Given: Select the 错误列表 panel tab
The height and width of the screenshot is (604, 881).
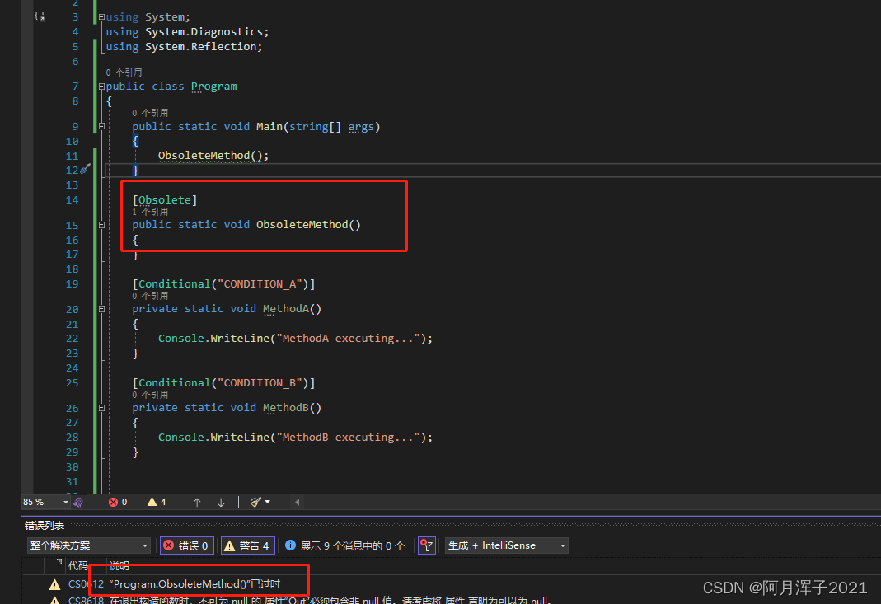Looking at the screenshot, I should [44, 525].
